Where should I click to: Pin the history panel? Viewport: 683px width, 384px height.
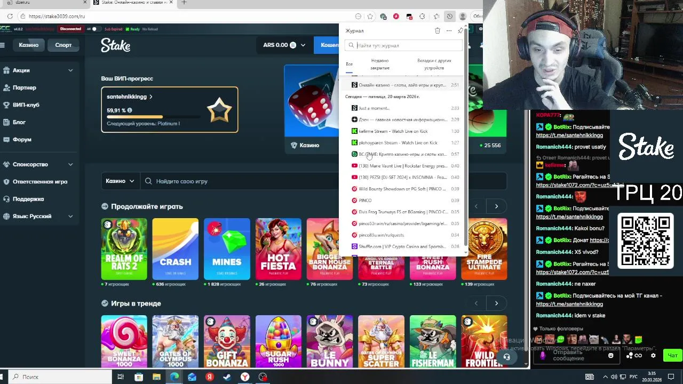[x=460, y=31]
